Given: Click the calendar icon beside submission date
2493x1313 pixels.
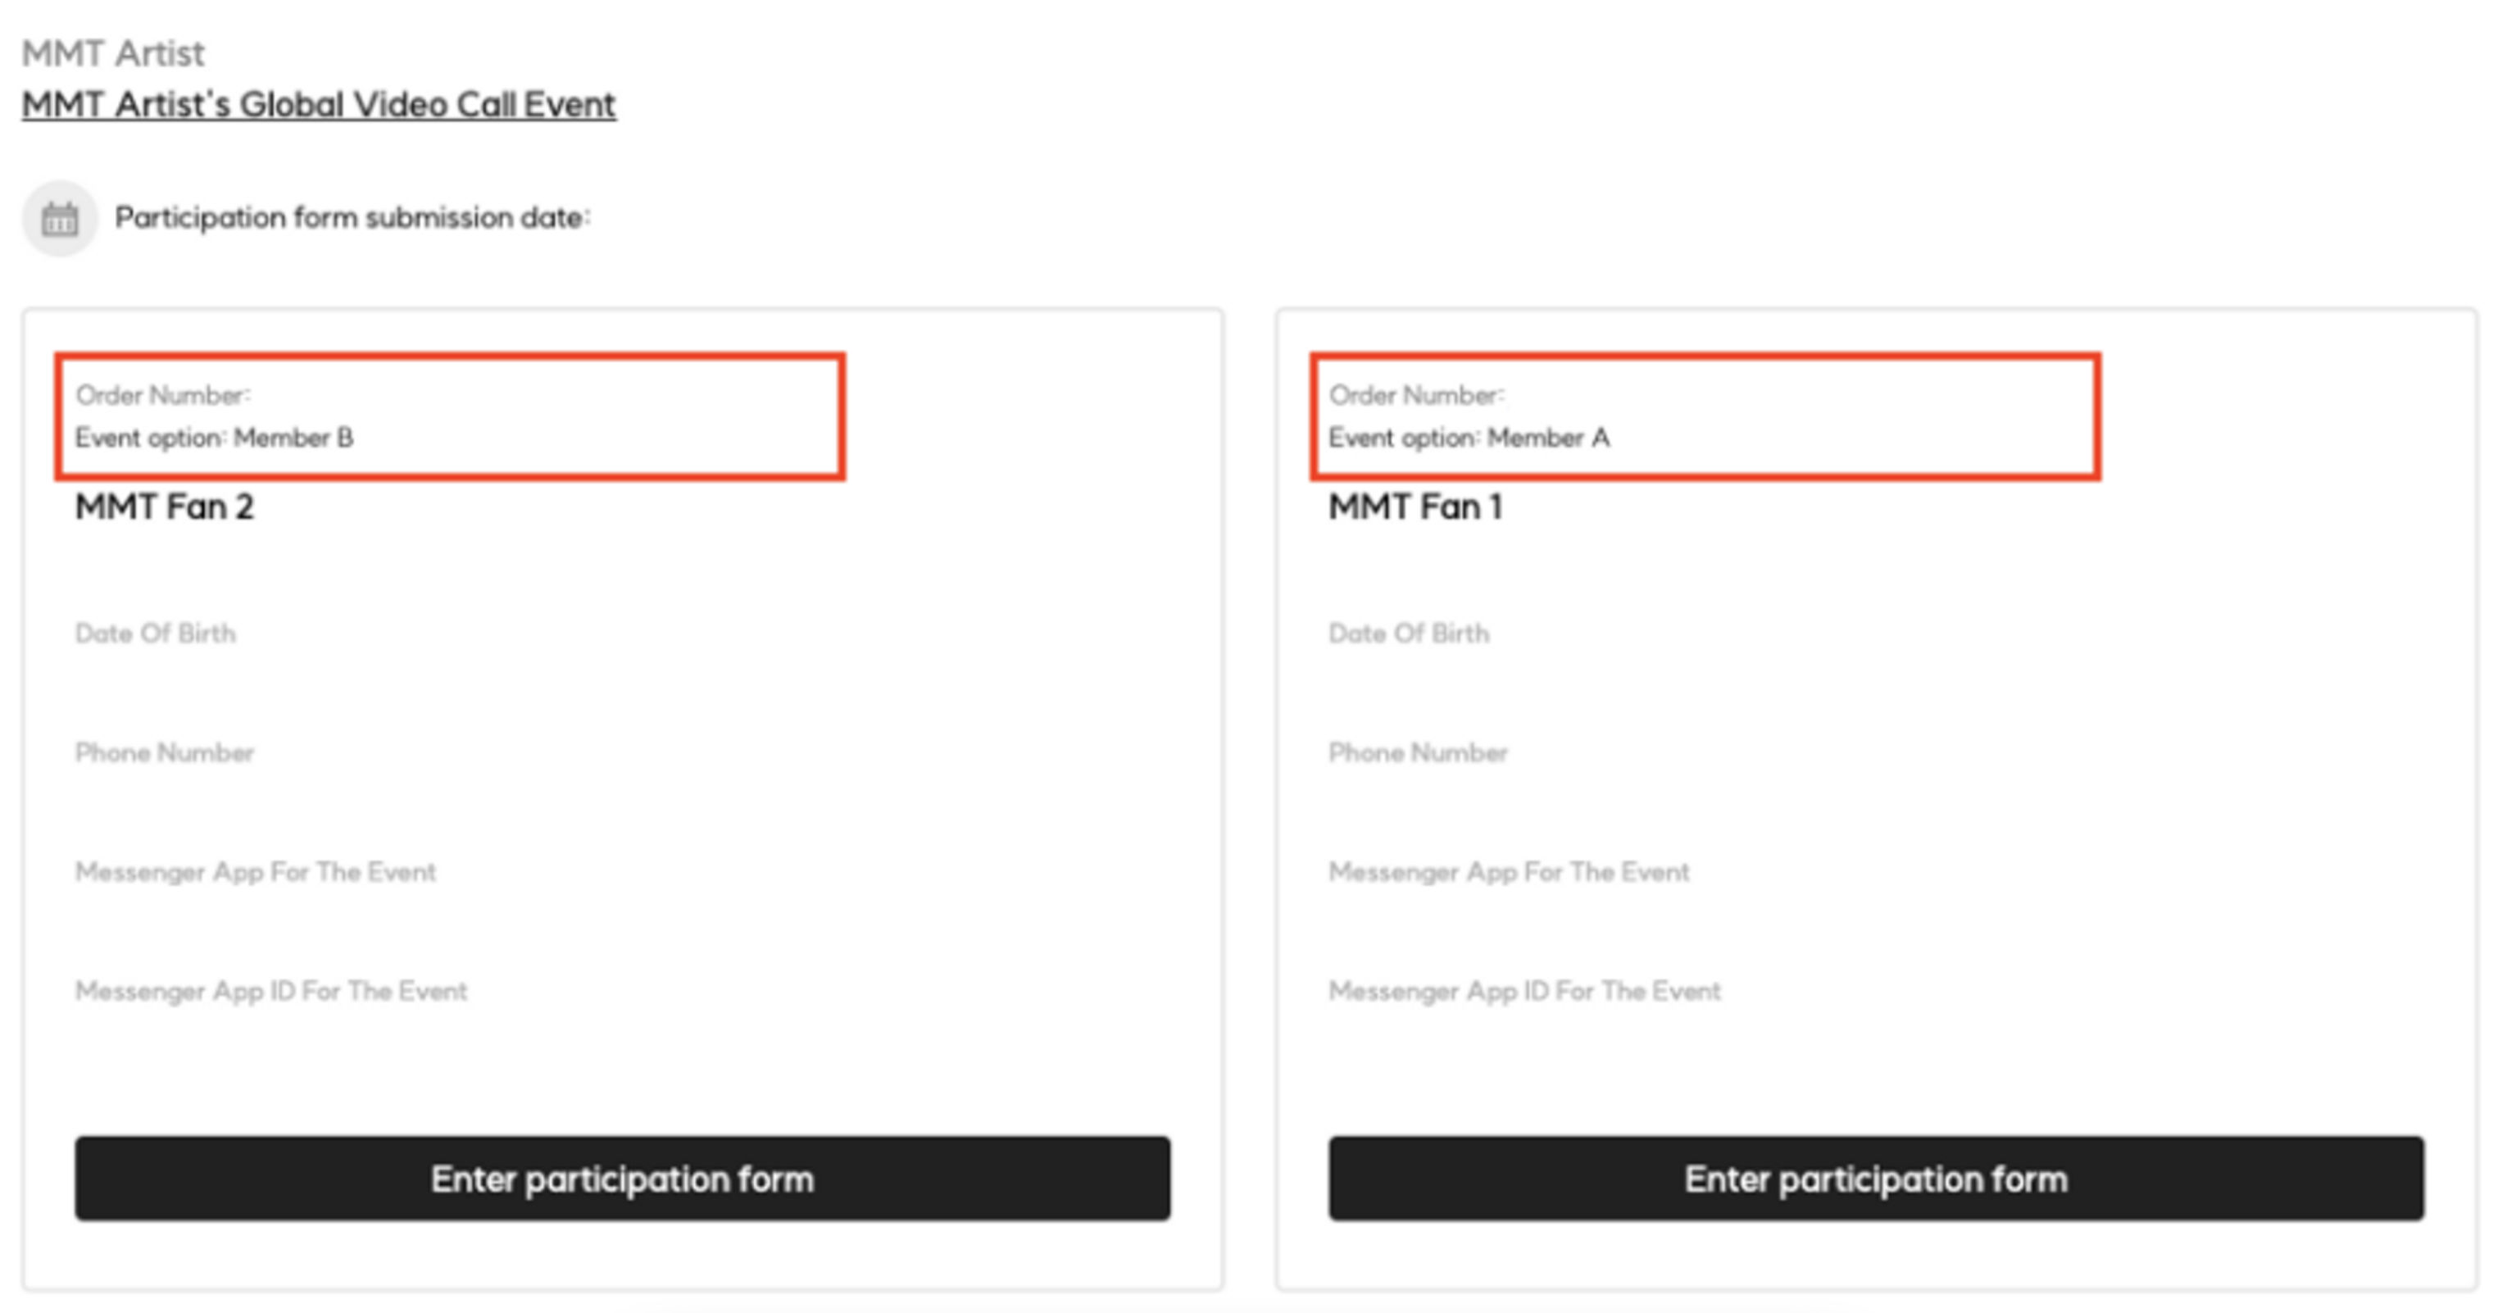Looking at the screenshot, I should (60, 220).
